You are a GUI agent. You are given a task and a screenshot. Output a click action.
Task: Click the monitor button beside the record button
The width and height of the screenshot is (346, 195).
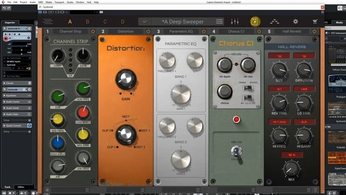[10, 38]
